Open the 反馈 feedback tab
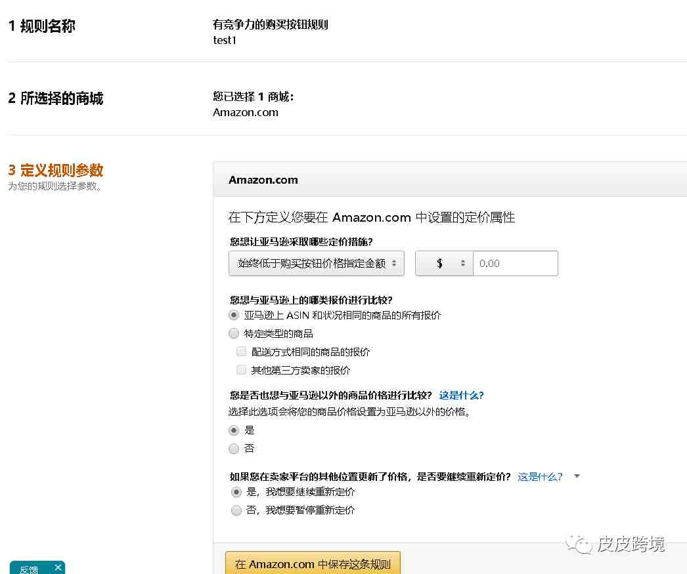The height and width of the screenshot is (574, 687). coord(30,569)
